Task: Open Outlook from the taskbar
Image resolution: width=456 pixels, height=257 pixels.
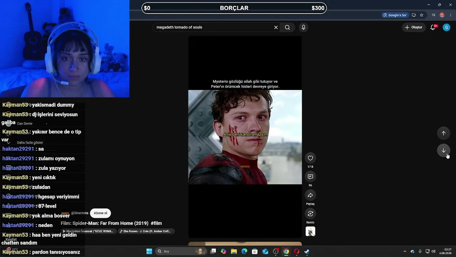Action: click(x=265, y=251)
